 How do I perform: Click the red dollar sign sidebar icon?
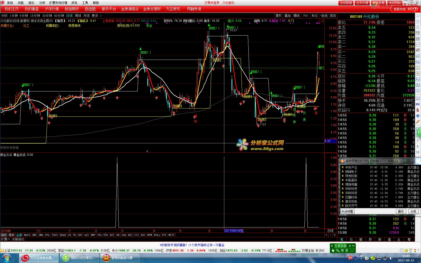pyautogui.click(x=418, y=110)
